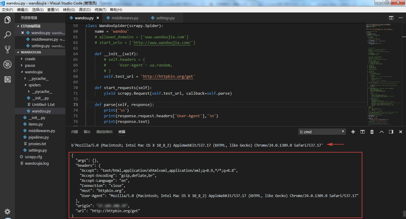The height and width of the screenshot is (219, 406).
Task: Open the Explorer view in activity bar
Action: pyautogui.click(x=7, y=20)
